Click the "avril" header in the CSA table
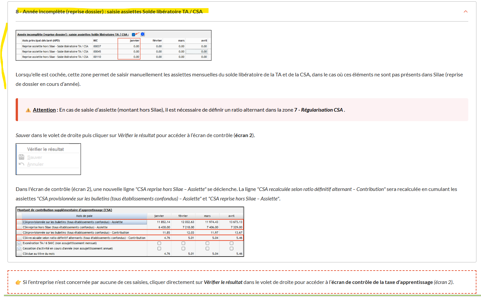 pyautogui.click(x=231, y=216)
